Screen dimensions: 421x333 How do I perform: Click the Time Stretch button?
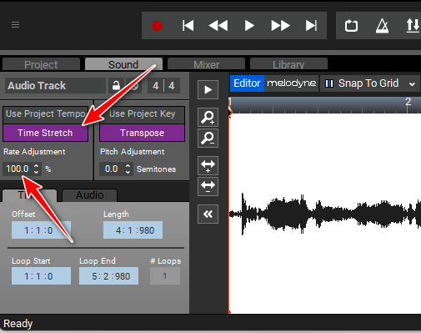point(45,133)
